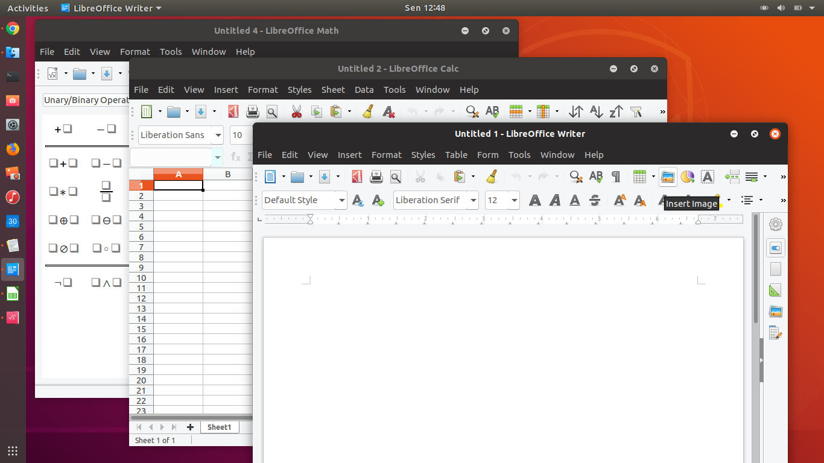
Task: Expand the Insert Table dropdown arrow in Writer
Action: (x=653, y=177)
